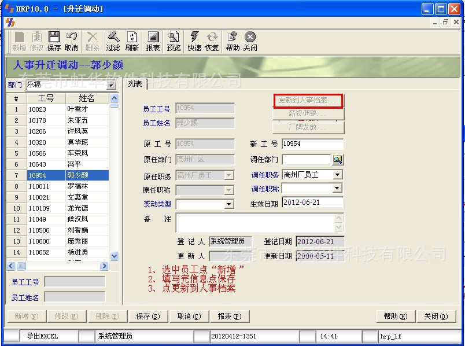465x346 pixels.
Task: Open the 调任职务 dropdown list
Action: tap(338, 175)
